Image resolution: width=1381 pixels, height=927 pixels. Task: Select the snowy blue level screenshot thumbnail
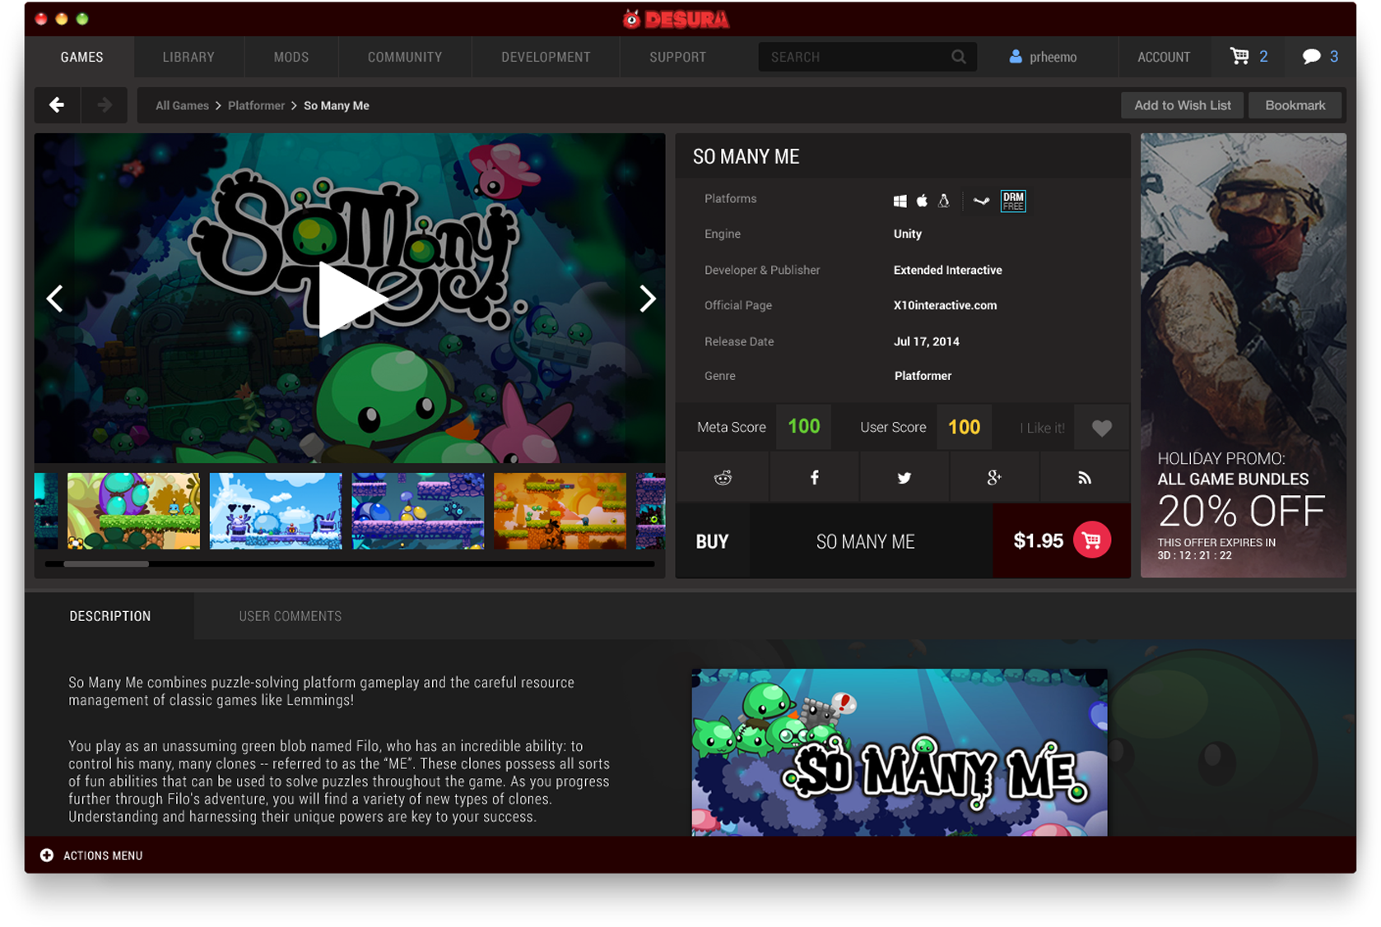point(276,511)
